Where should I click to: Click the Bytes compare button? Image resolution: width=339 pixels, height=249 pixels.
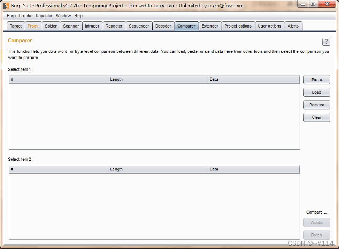pyautogui.click(x=317, y=235)
